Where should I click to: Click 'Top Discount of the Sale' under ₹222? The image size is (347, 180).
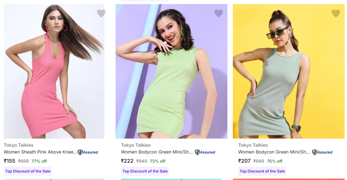145,171
